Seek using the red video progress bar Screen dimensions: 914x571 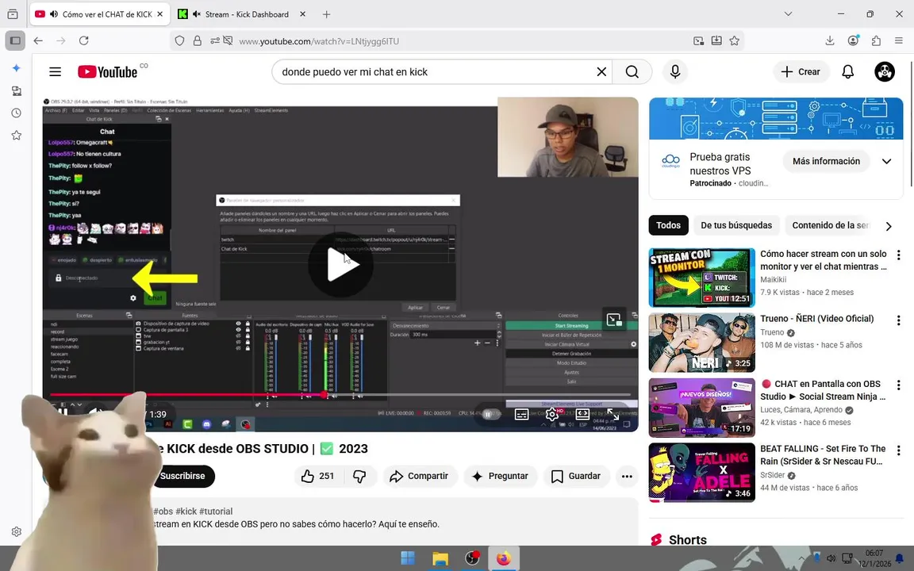pyautogui.click(x=340, y=395)
